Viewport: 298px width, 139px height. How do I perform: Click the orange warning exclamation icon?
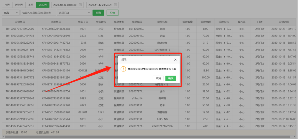coord(123,69)
